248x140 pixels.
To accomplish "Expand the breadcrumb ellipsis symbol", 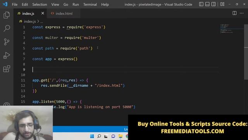I will 41,22.
